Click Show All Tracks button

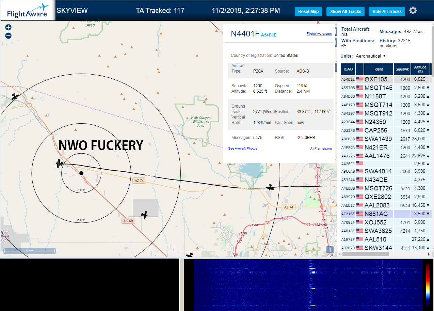(x=345, y=11)
